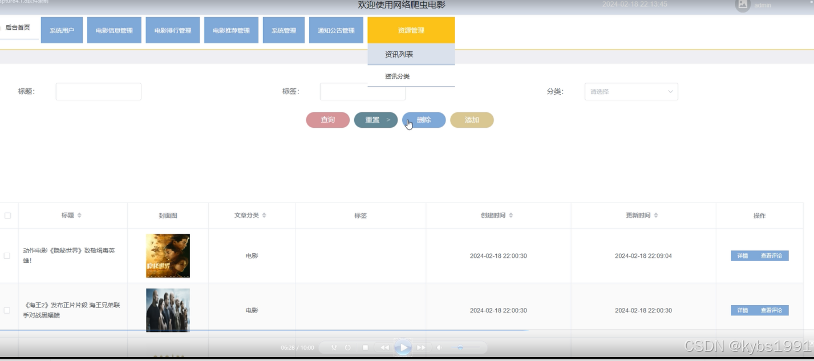Click 查看评论 for 海王2 row
This screenshot has height=361, width=814.
pyautogui.click(x=771, y=311)
